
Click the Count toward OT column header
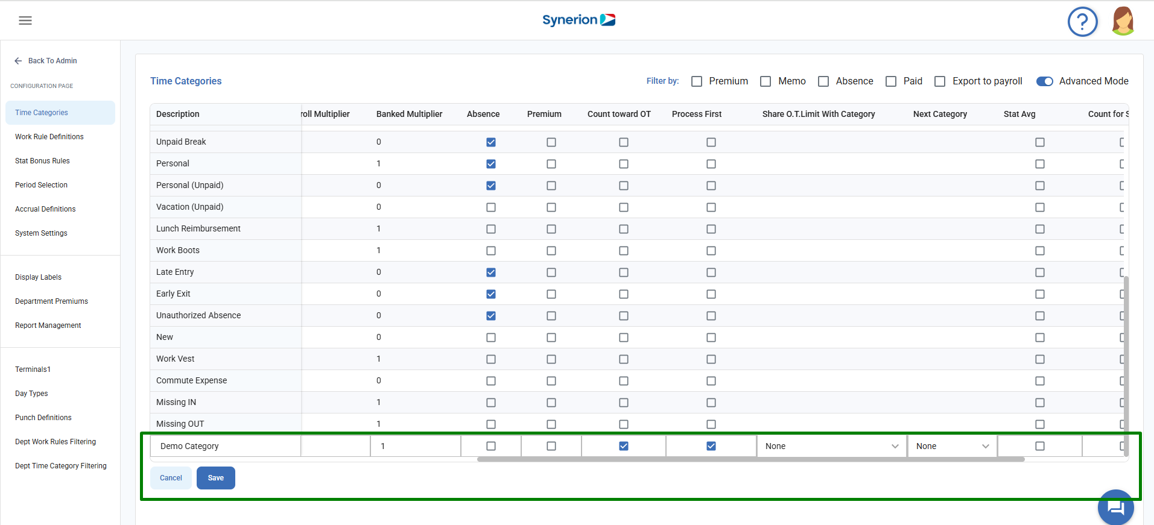click(619, 114)
